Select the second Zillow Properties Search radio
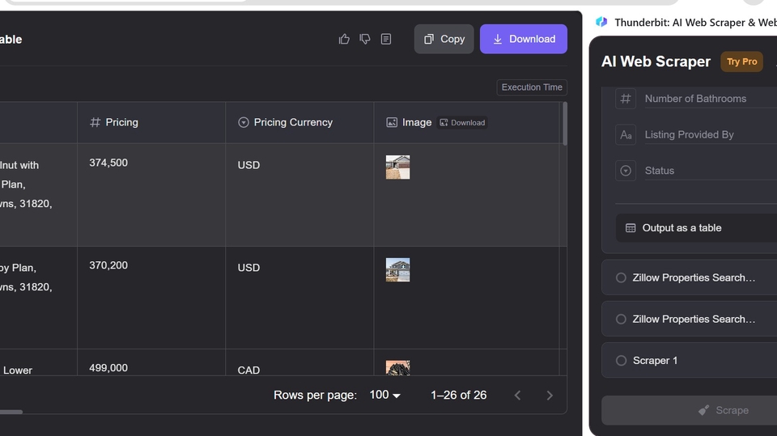The width and height of the screenshot is (777, 436). click(621, 320)
